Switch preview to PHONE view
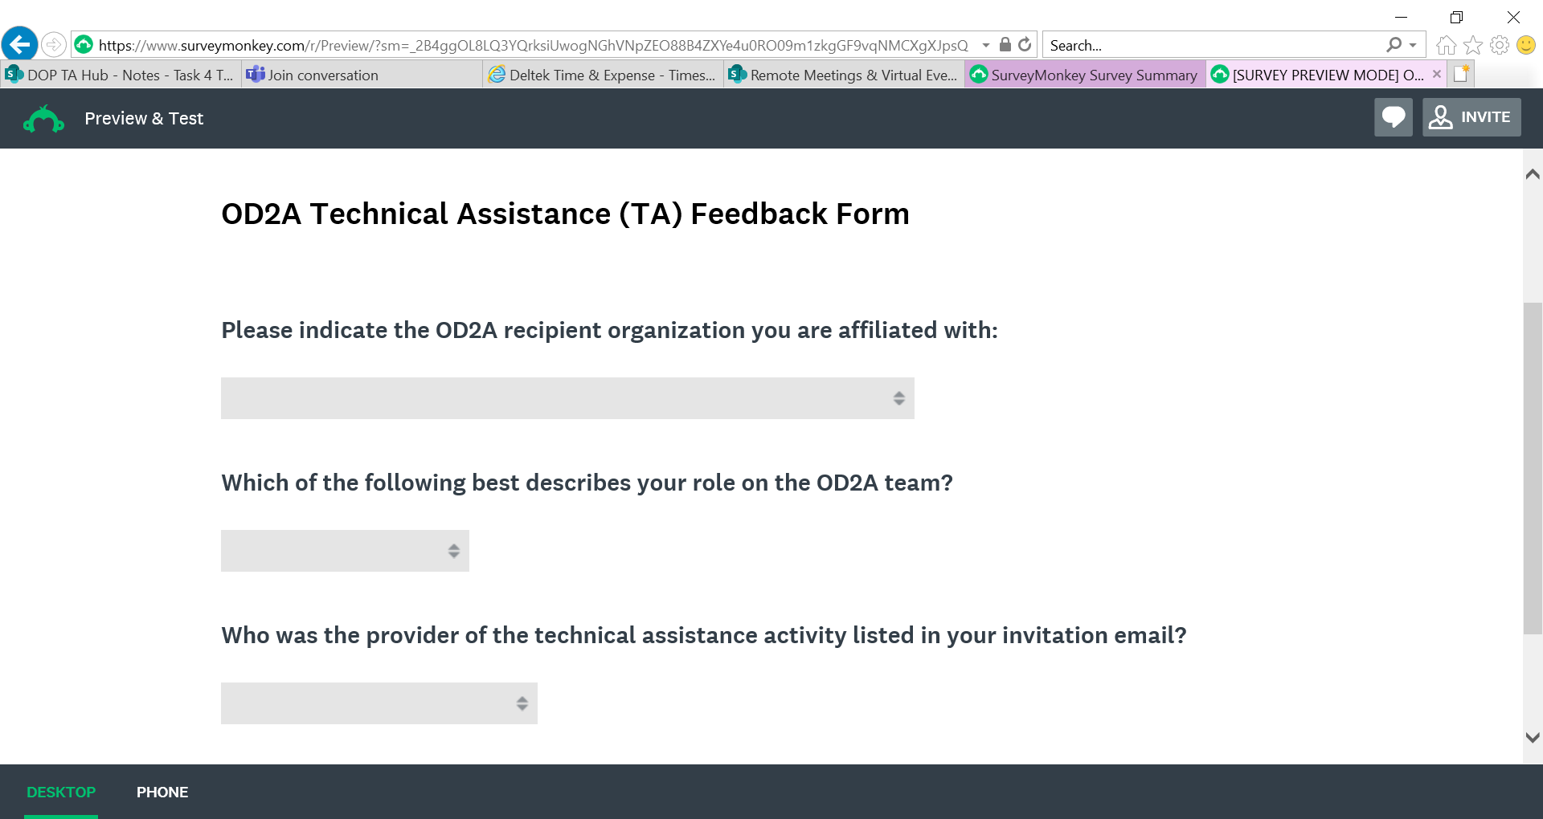This screenshot has height=819, width=1543. [162, 793]
